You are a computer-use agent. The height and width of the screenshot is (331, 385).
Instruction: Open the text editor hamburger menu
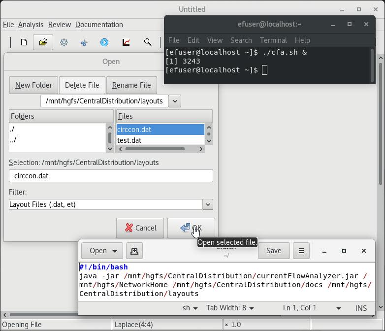click(301, 251)
